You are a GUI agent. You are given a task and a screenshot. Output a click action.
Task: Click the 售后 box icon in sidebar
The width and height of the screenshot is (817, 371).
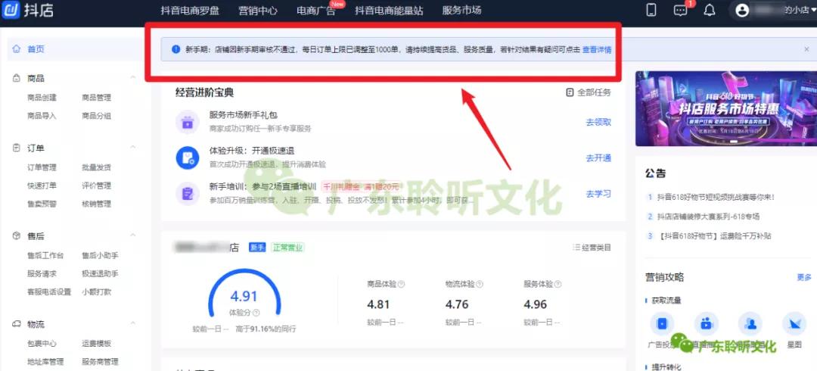click(16, 236)
